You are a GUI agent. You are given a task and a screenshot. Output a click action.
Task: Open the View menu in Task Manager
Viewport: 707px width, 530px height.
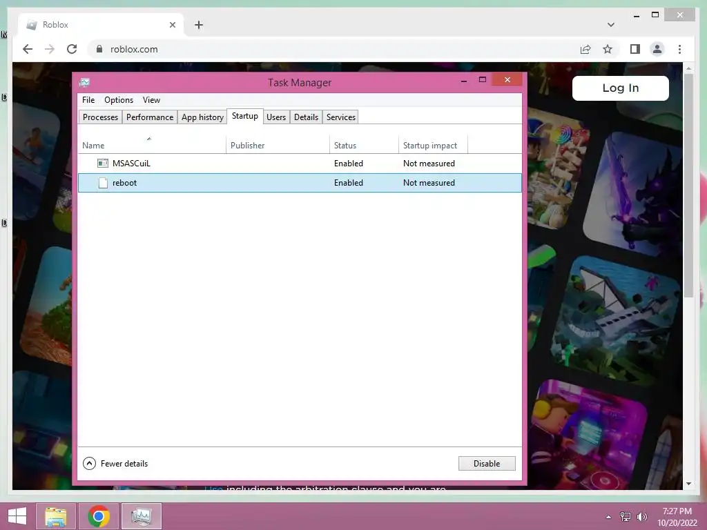[151, 100]
